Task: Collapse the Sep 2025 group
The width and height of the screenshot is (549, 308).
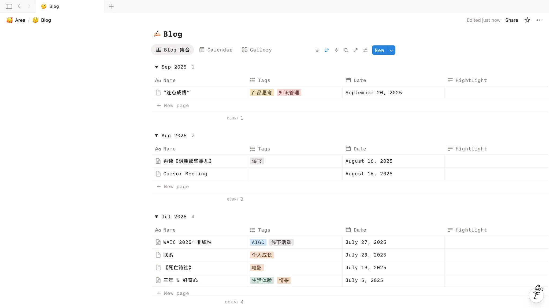Action: [157, 67]
